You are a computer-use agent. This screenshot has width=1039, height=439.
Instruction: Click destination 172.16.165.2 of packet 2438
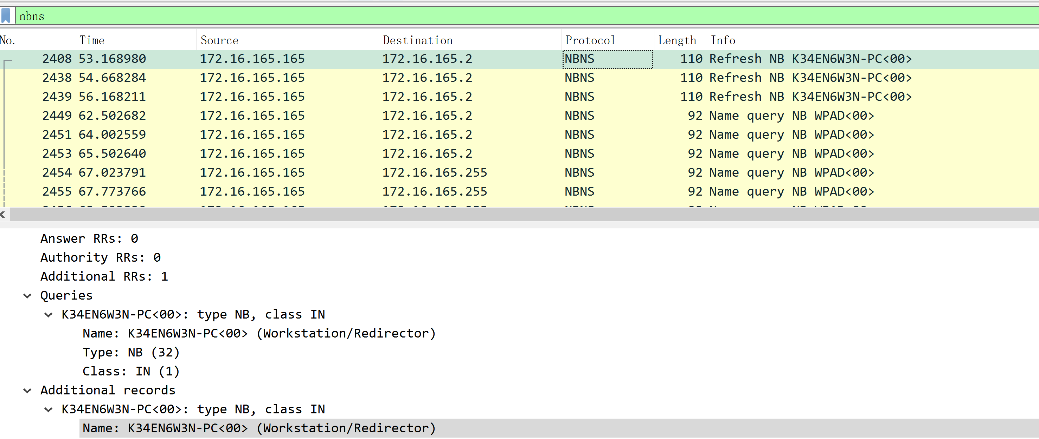(427, 78)
